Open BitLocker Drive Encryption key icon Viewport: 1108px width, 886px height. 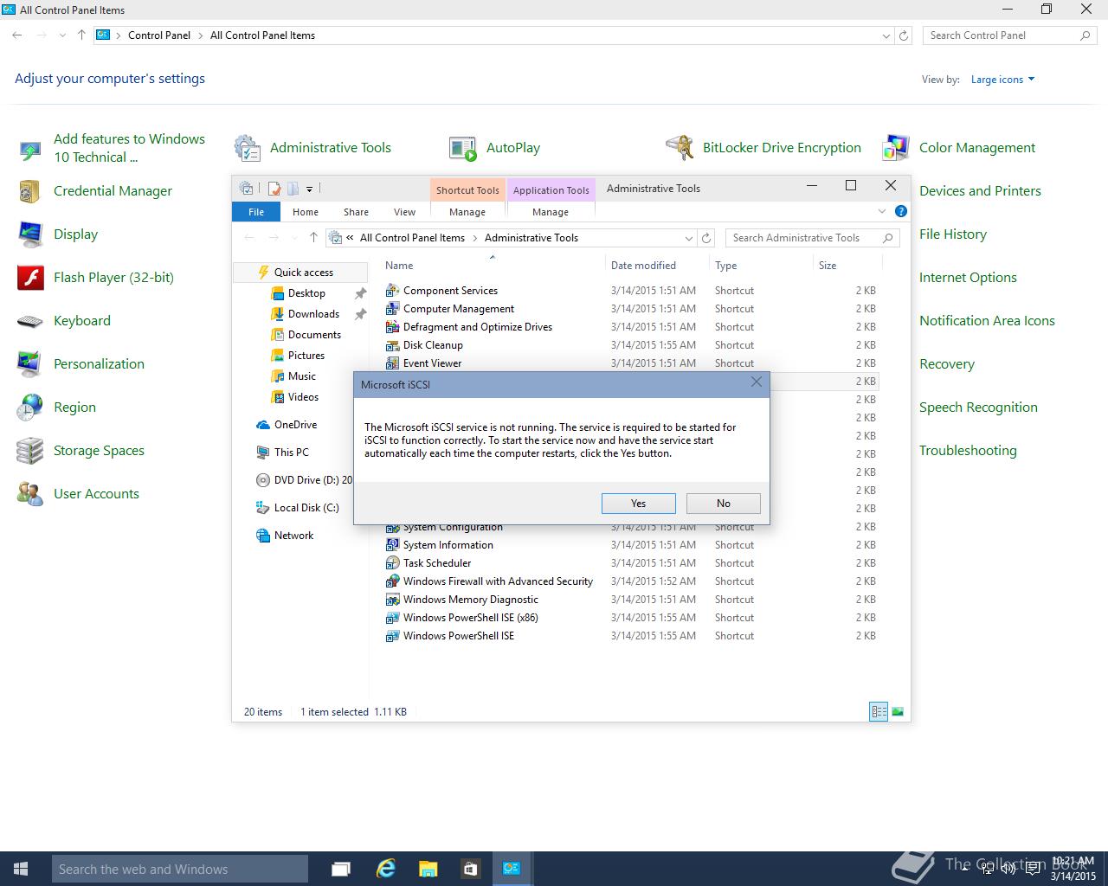coord(680,148)
